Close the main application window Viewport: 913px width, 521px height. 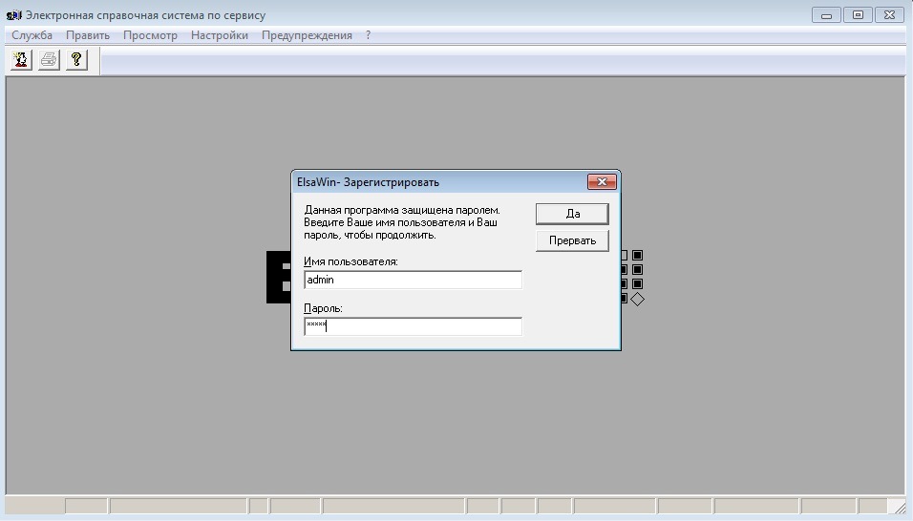[889, 15]
